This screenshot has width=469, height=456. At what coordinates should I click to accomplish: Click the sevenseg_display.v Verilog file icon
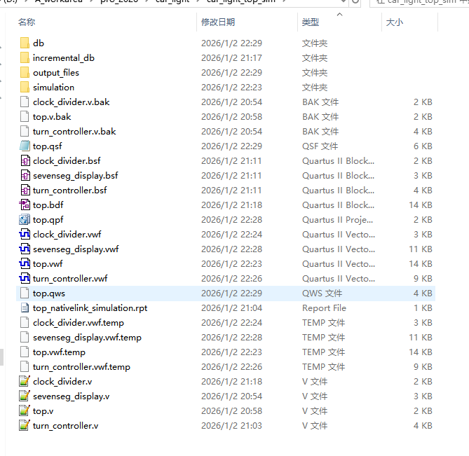tap(25, 396)
